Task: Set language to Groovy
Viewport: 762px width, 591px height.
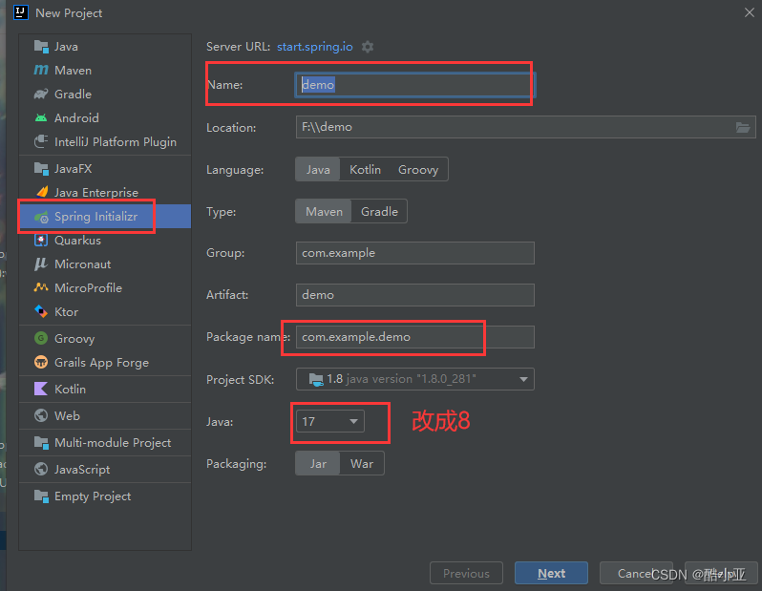Action: pos(418,170)
